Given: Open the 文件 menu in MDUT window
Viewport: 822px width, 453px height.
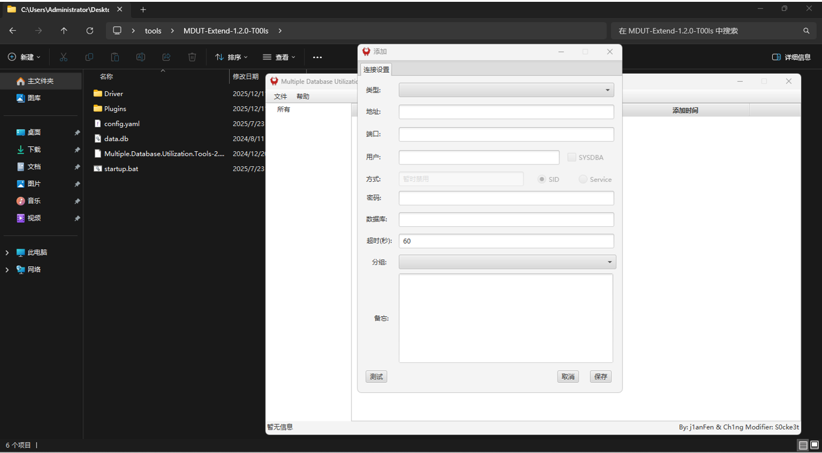Looking at the screenshot, I should [281, 97].
